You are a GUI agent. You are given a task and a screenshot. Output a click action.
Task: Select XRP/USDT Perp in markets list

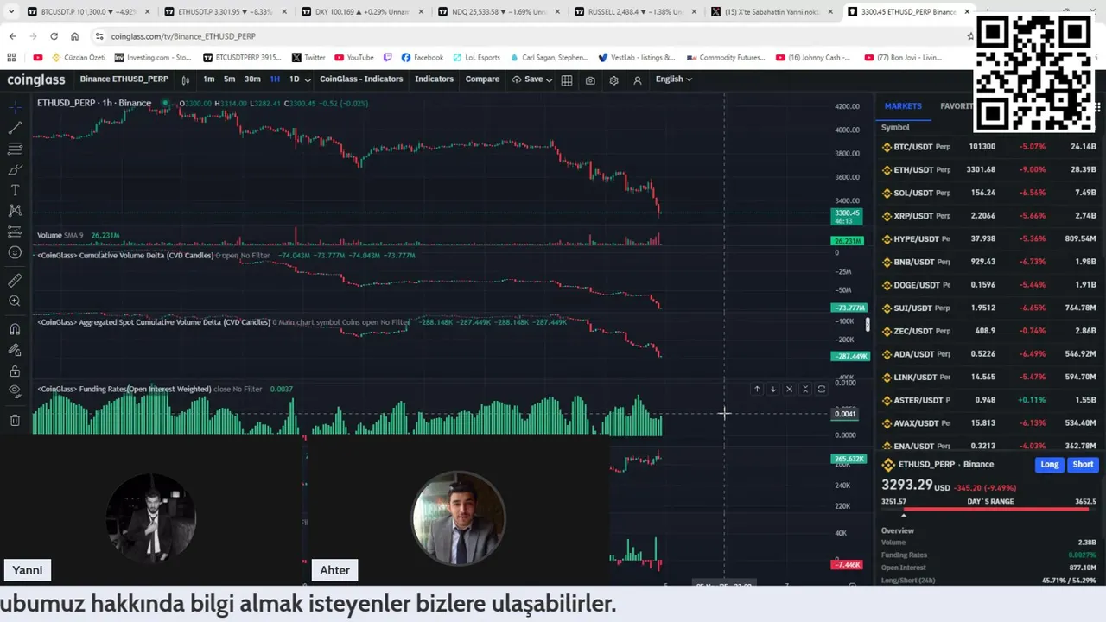click(988, 216)
